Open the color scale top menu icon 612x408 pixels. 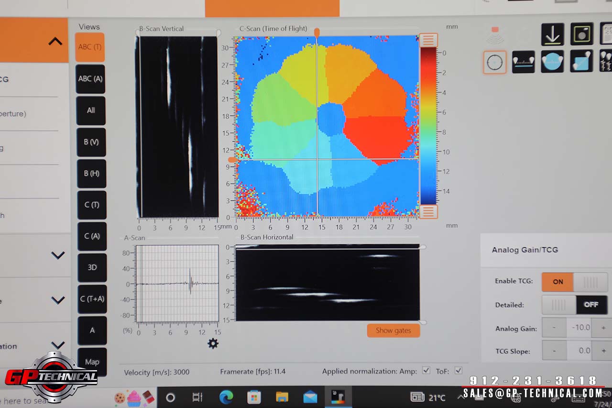428,40
